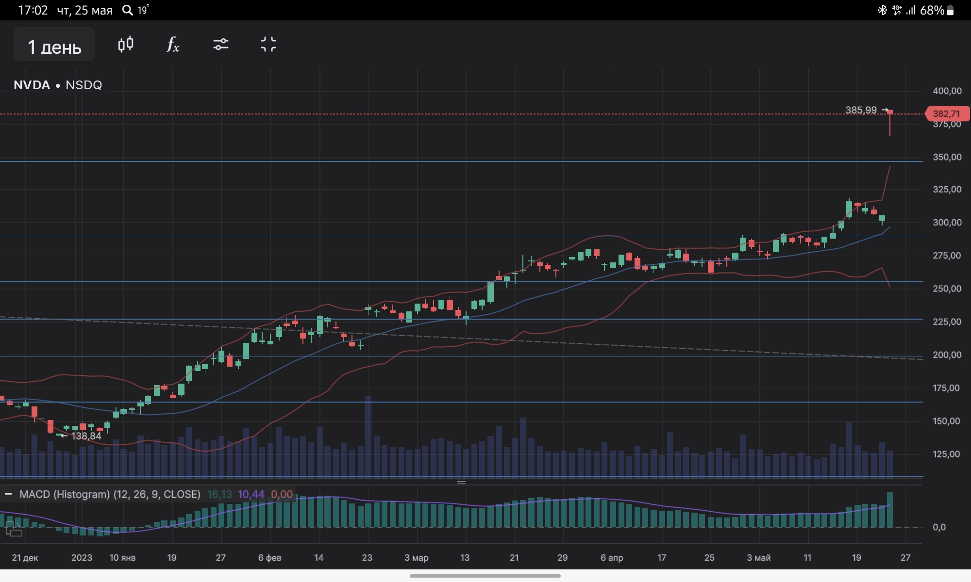Open the search icon in status bar
This screenshot has height=582, width=971.
(127, 10)
